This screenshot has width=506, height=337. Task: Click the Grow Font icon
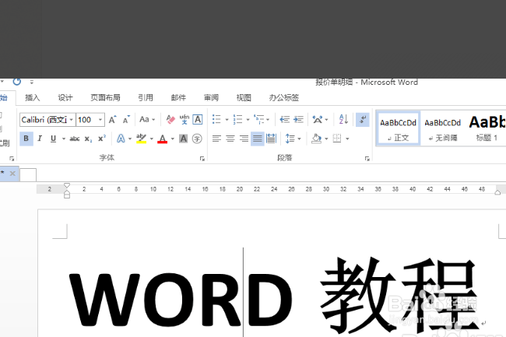(112, 120)
